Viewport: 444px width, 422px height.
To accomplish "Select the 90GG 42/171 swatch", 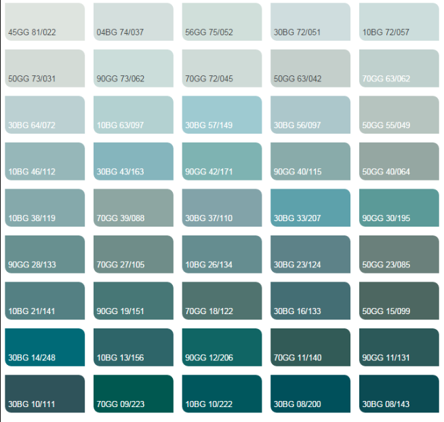I will [222, 161].
